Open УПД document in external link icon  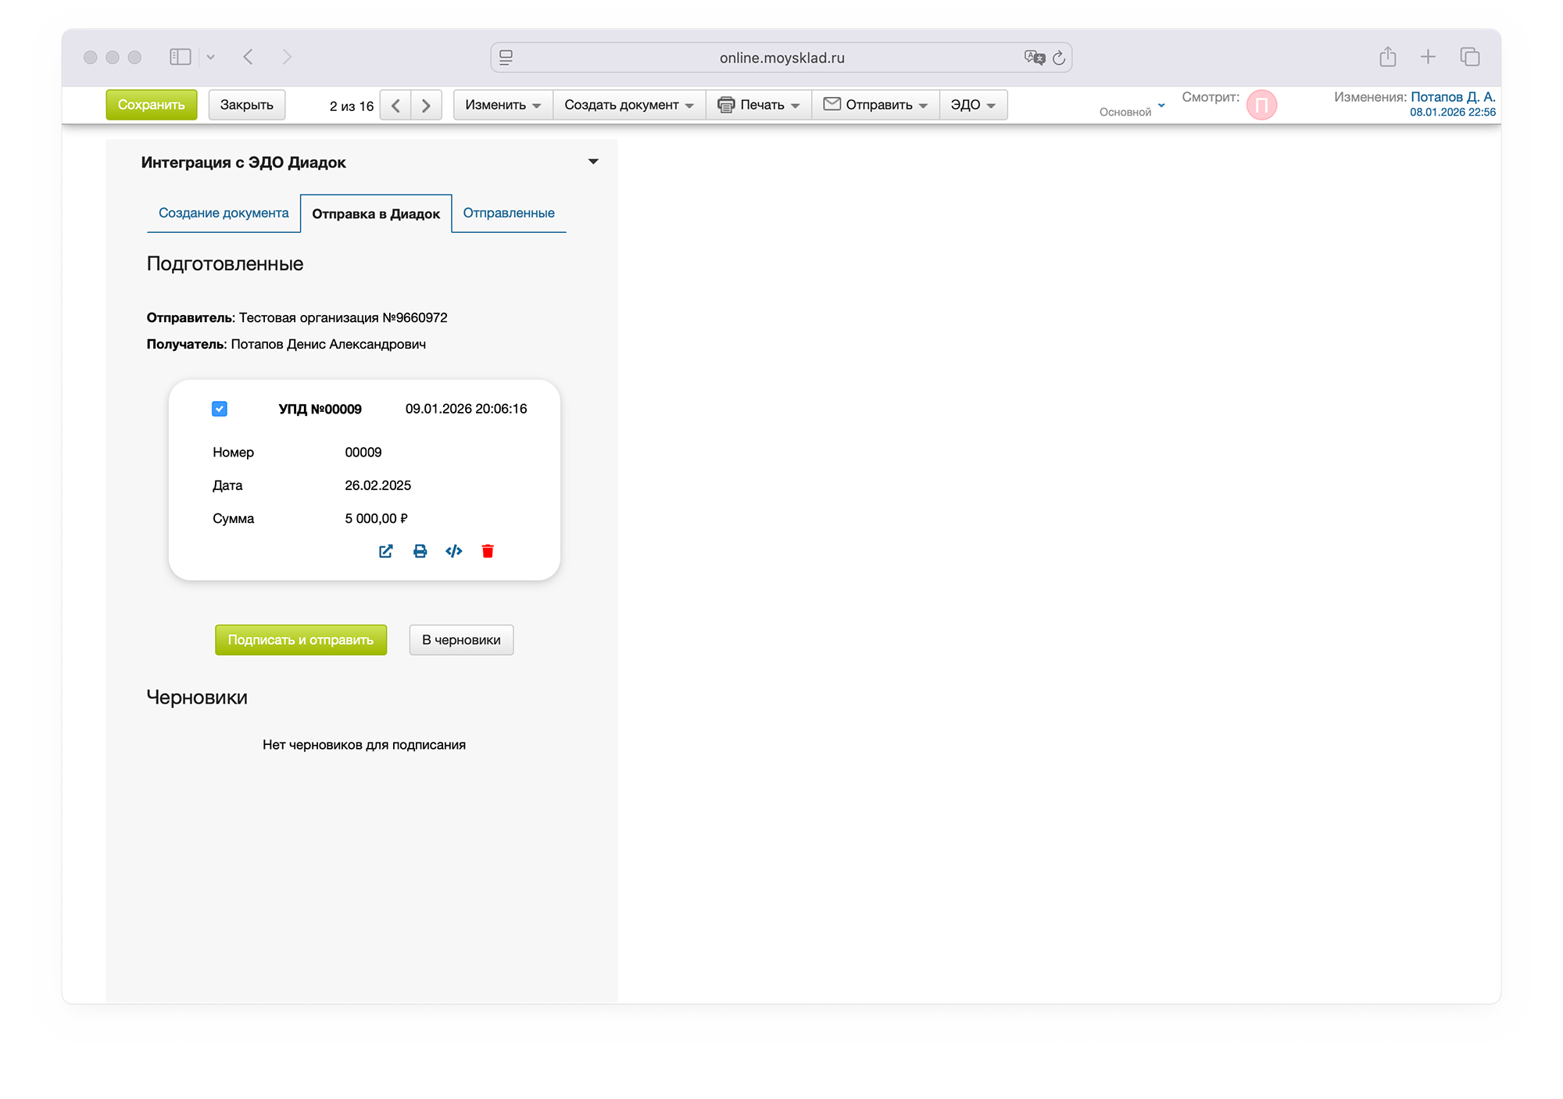pyautogui.click(x=385, y=551)
